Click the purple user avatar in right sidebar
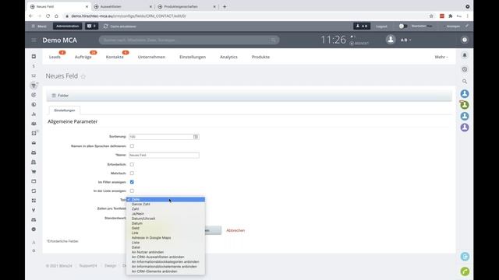 465,128
